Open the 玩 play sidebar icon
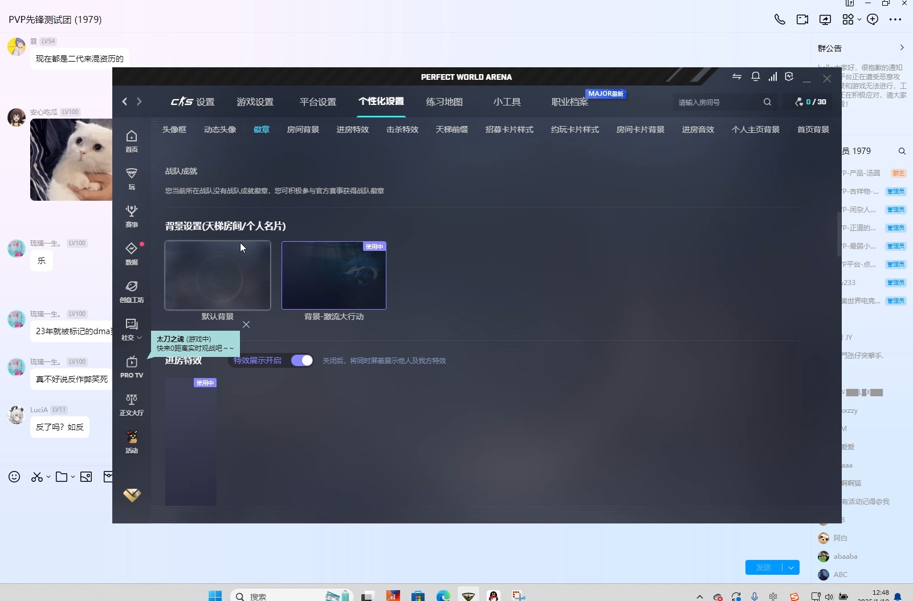 (x=132, y=178)
